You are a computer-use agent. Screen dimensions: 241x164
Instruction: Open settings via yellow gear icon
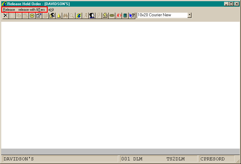coord(32,15)
